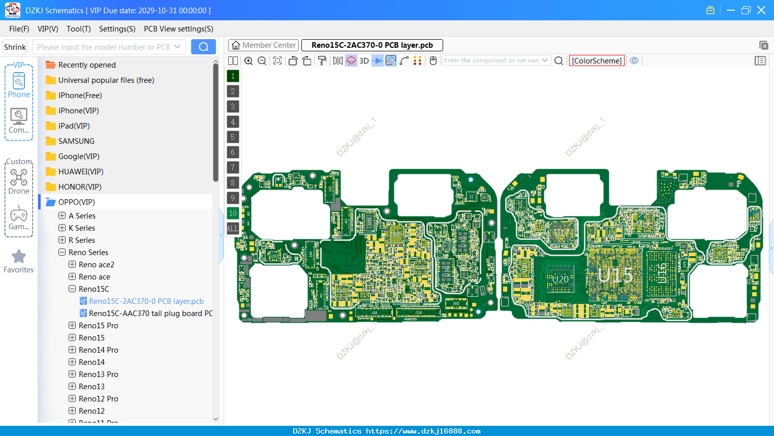774x436 pixels.
Task: Open the Tool(T) menu
Action: coord(79,29)
